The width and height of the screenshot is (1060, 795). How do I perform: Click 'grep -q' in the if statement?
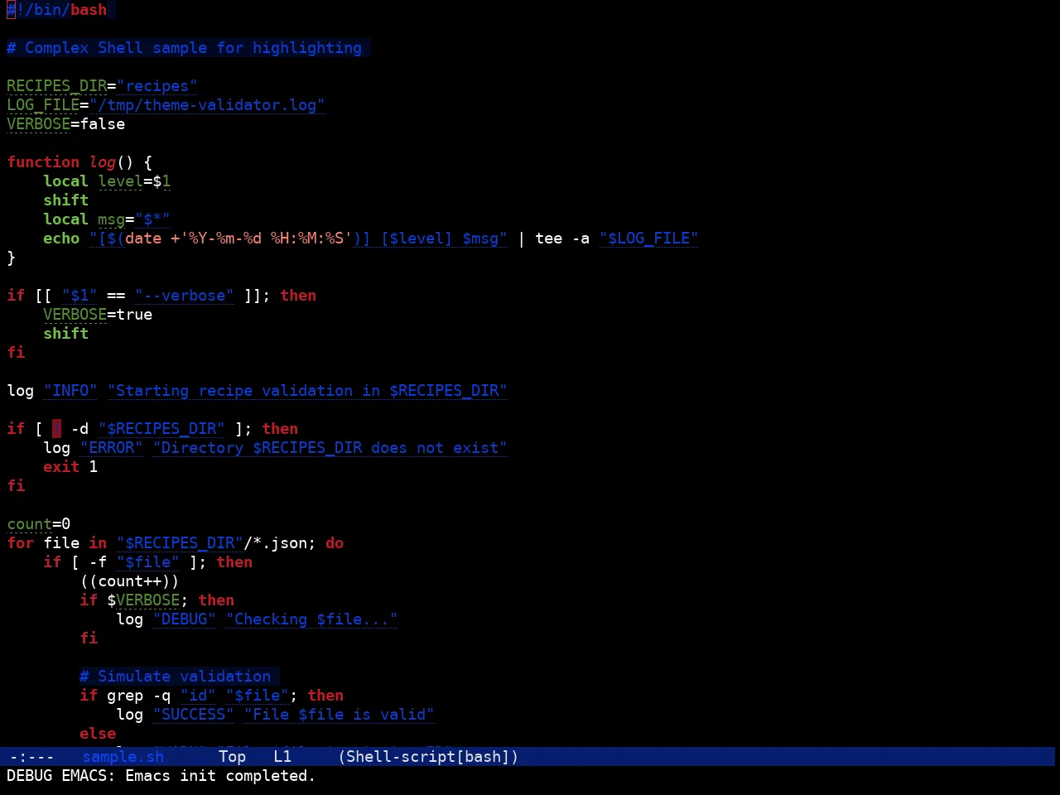coord(138,696)
